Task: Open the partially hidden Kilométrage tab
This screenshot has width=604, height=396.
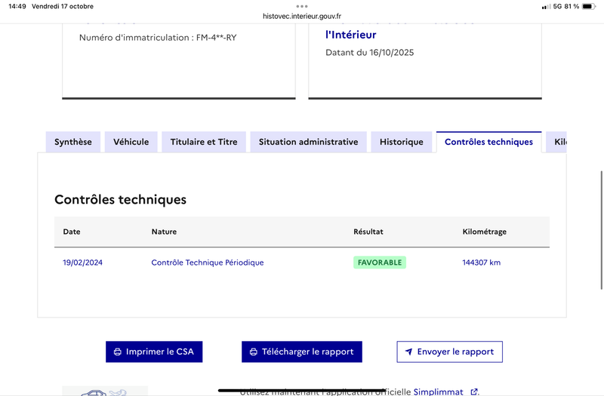Action: pos(559,142)
